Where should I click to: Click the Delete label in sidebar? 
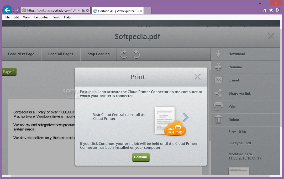tap(234, 120)
